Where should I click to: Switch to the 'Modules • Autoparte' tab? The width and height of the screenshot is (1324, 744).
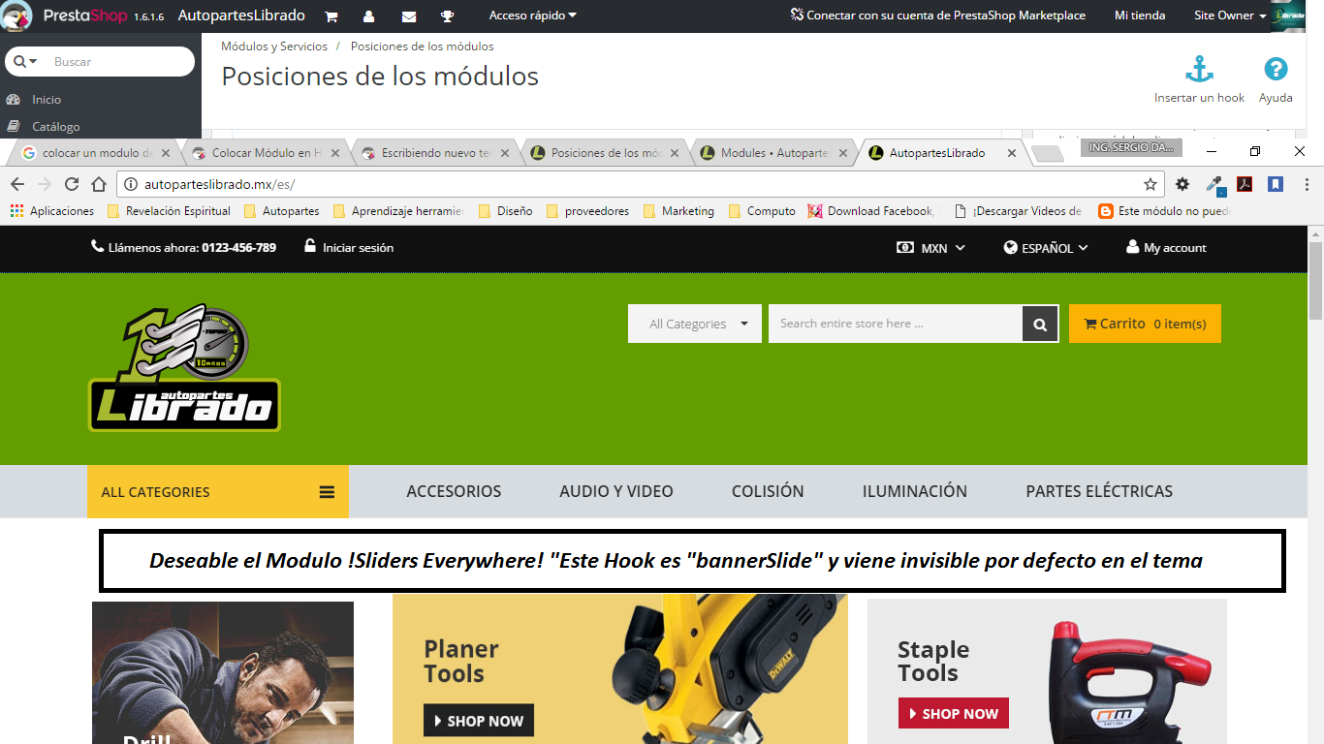coord(773,153)
